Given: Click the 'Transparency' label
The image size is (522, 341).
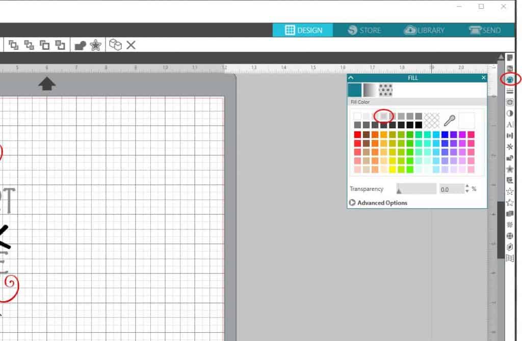Looking at the screenshot, I should [x=367, y=189].
